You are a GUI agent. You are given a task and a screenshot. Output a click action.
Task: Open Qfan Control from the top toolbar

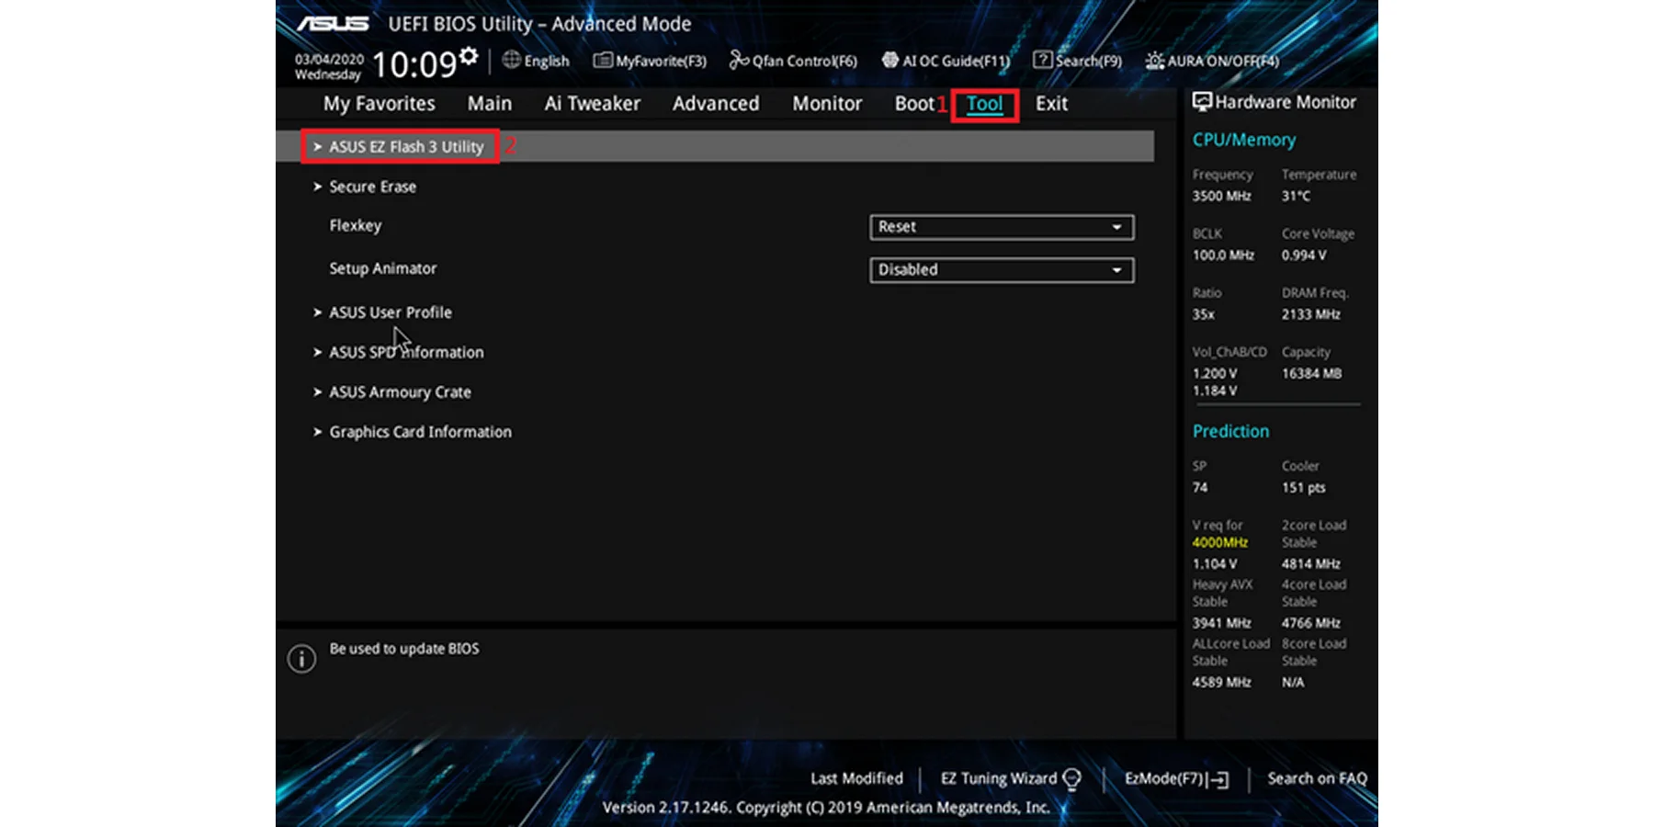coord(792,61)
